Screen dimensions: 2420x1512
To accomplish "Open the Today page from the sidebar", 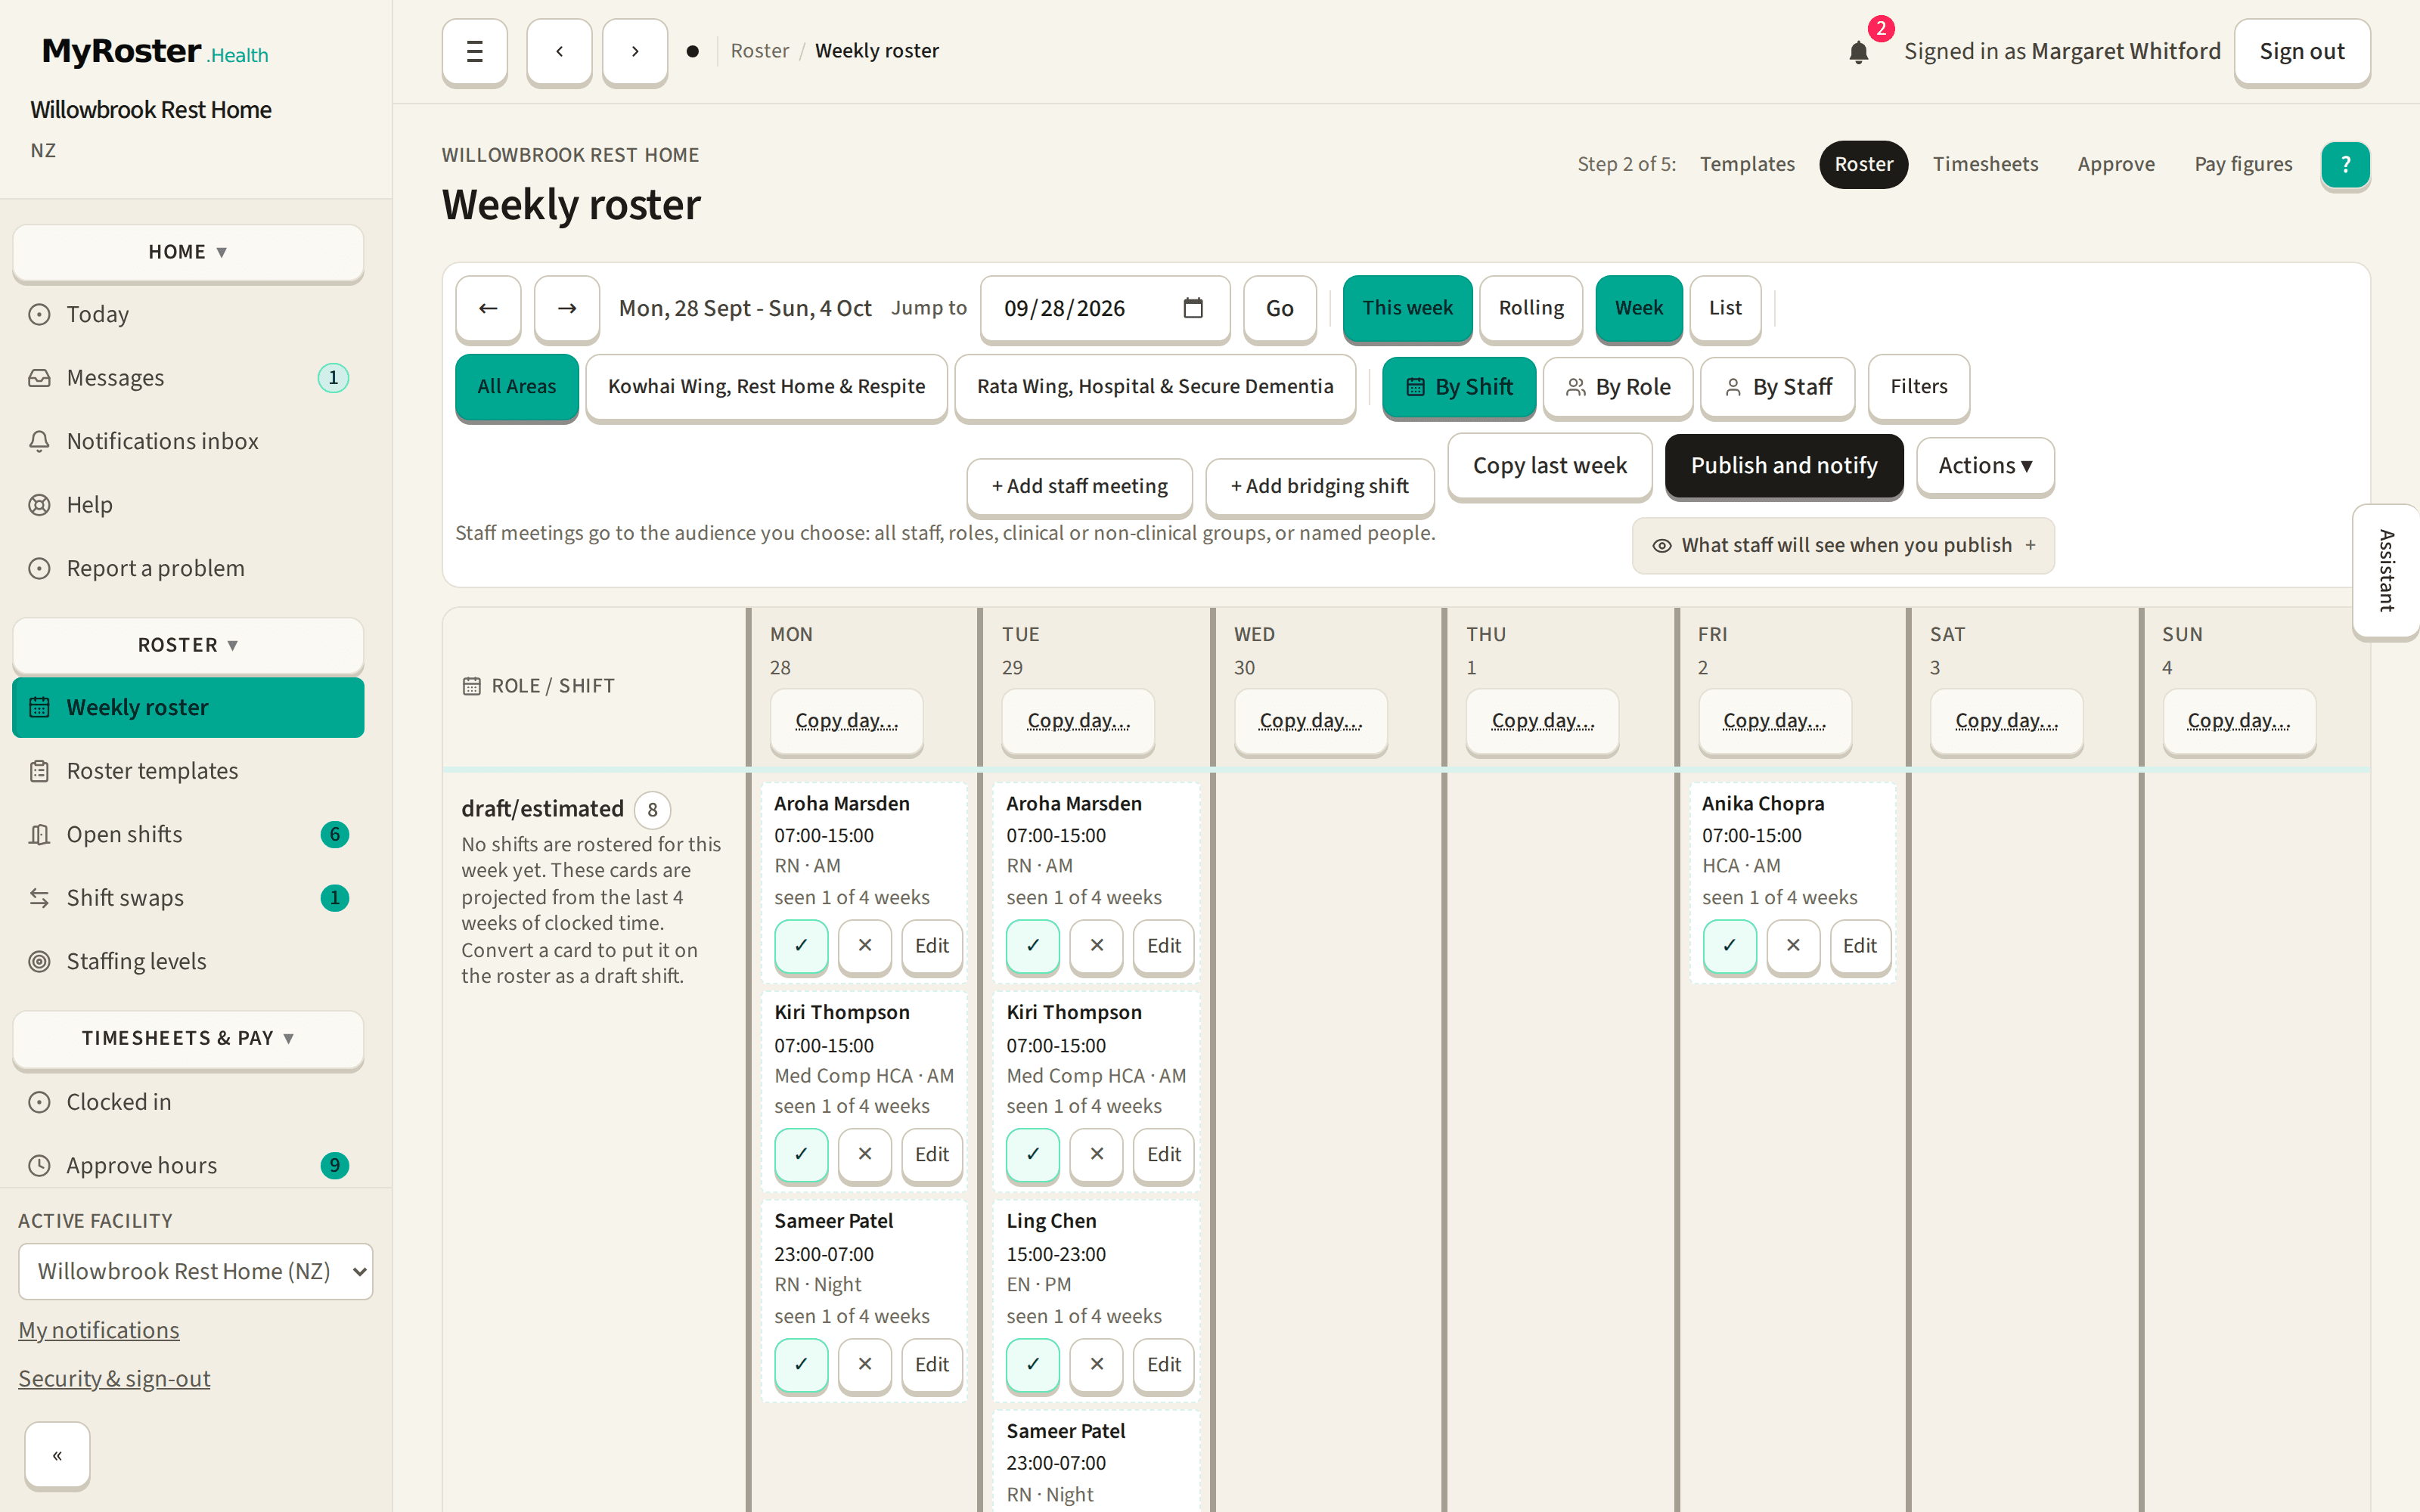I will pyautogui.click(x=188, y=315).
